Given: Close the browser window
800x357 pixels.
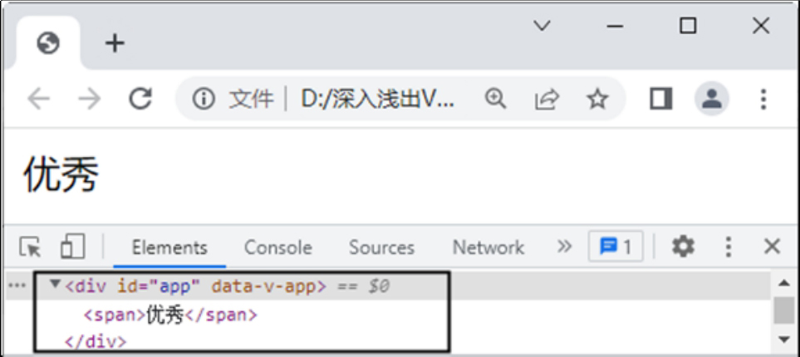Looking at the screenshot, I should pyautogui.click(x=761, y=25).
